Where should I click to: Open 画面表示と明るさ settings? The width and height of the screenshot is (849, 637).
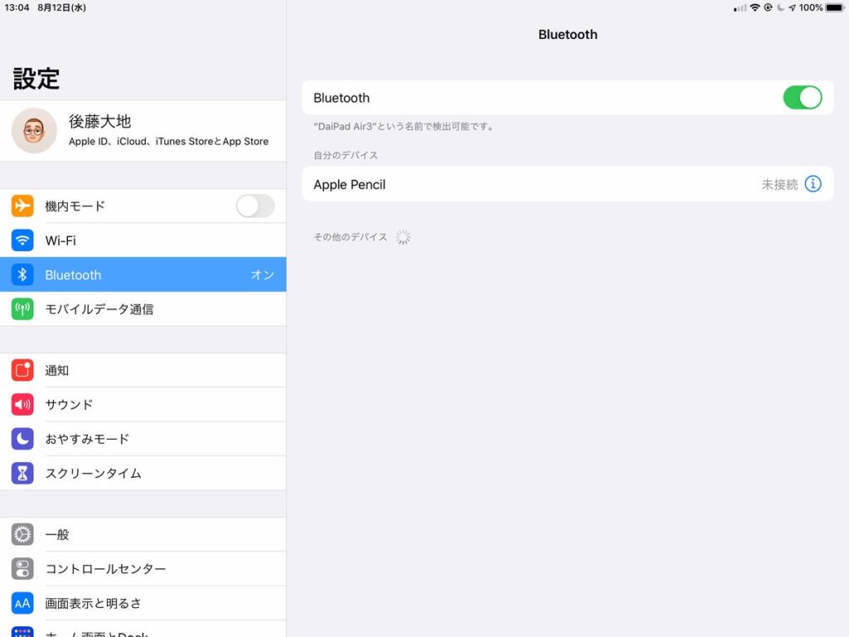tap(143, 604)
